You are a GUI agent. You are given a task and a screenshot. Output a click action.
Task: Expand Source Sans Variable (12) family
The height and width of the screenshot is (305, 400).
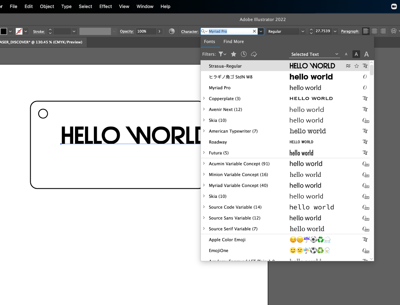[x=204, y=218]
